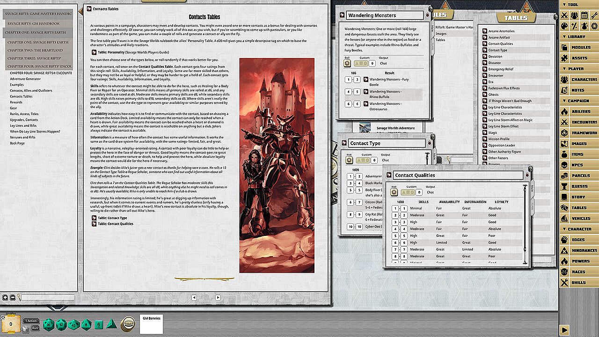Go to next page with the right arrow
This screenshot has width=599, height=337.
(x=218, y=297)
